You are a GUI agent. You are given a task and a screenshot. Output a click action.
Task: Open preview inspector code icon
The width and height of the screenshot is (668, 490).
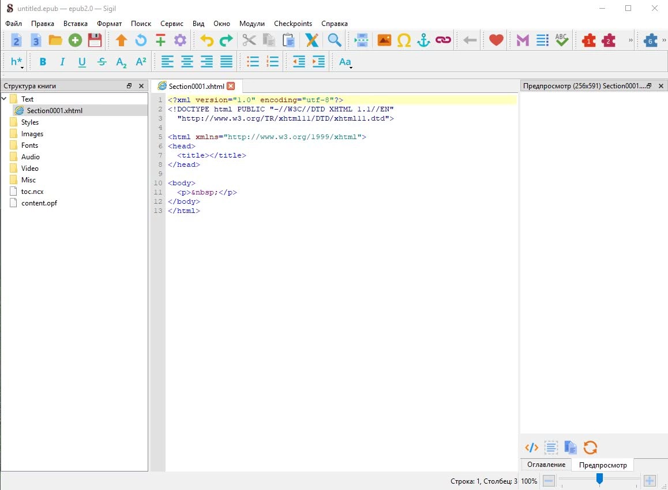click(x=531, y=447)
